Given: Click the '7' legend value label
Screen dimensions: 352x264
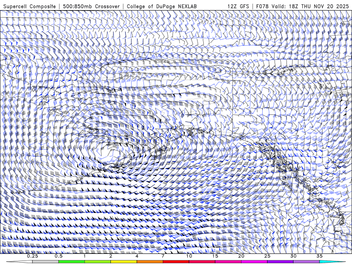Looking at the screenshot, I should click(163, 256).
